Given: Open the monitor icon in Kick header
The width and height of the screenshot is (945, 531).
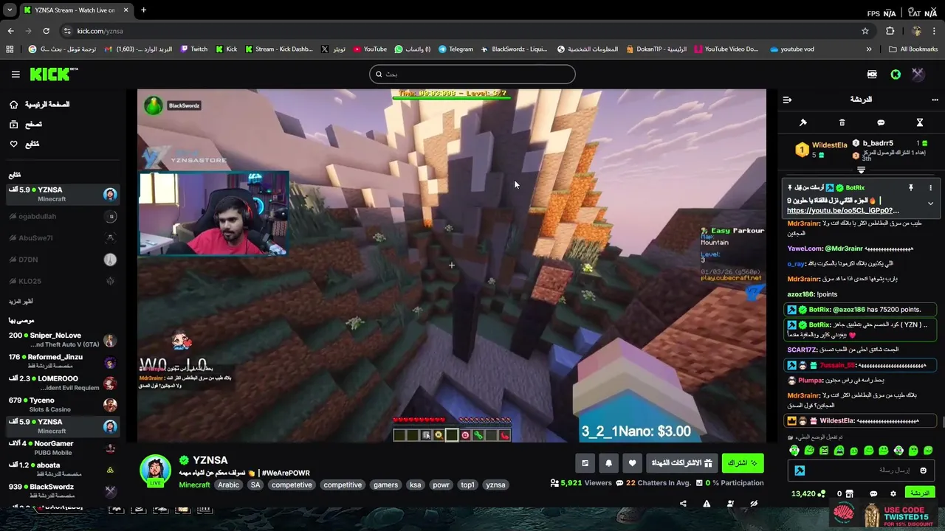Looking at the screenshot, I should (872, 74).
